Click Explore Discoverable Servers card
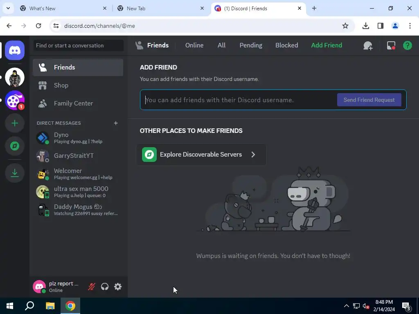The height and width of the screenshot is (314, 419). (x=201, y=155)
